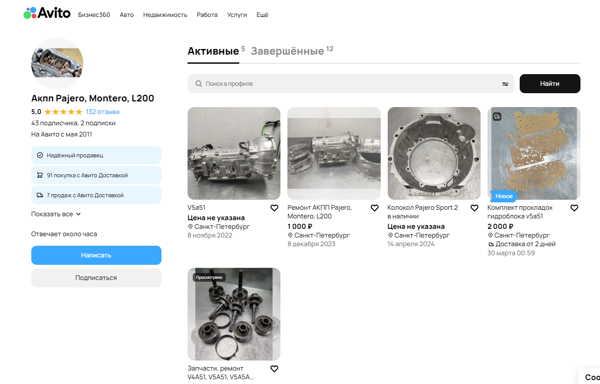The width and height of the screenshot is (600, 384).
Task: Click the Поиск в профиле search field
Action: pyautogui.click(x=351, y=84)
